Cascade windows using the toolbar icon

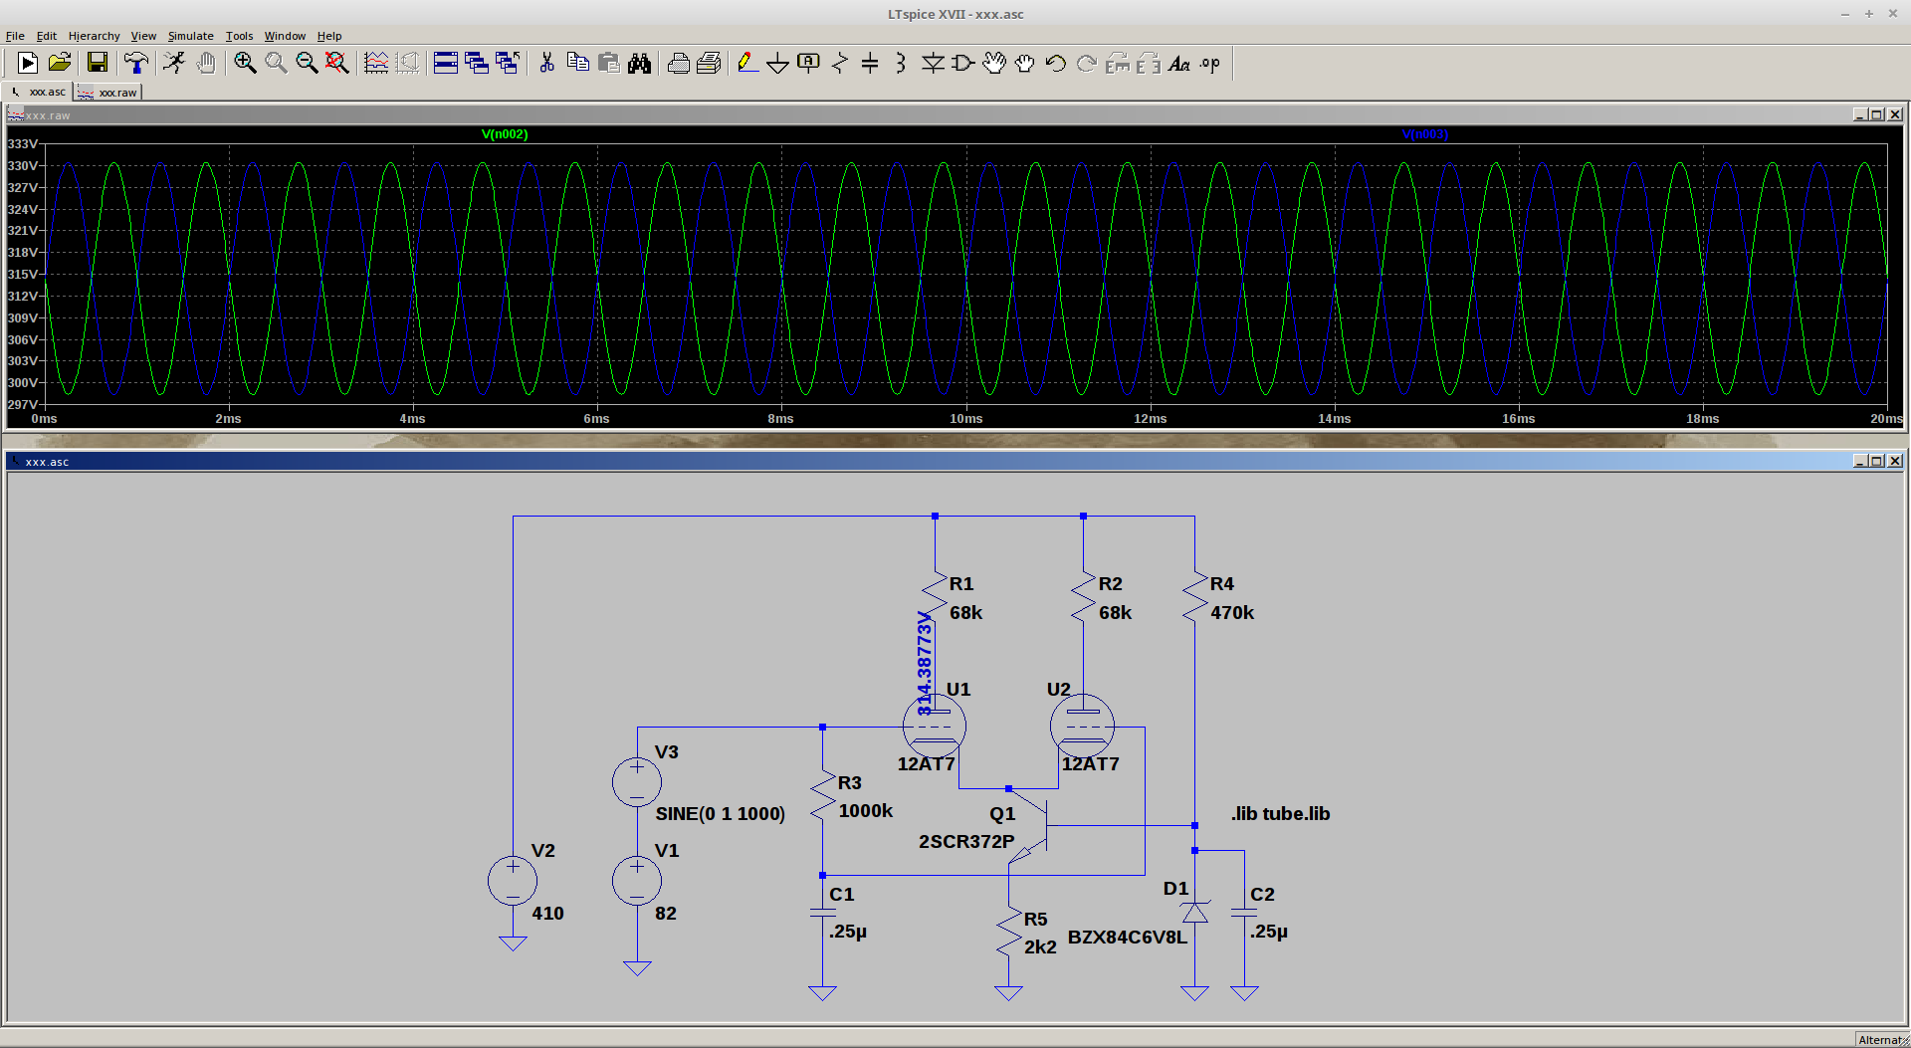tap(477, 63)
